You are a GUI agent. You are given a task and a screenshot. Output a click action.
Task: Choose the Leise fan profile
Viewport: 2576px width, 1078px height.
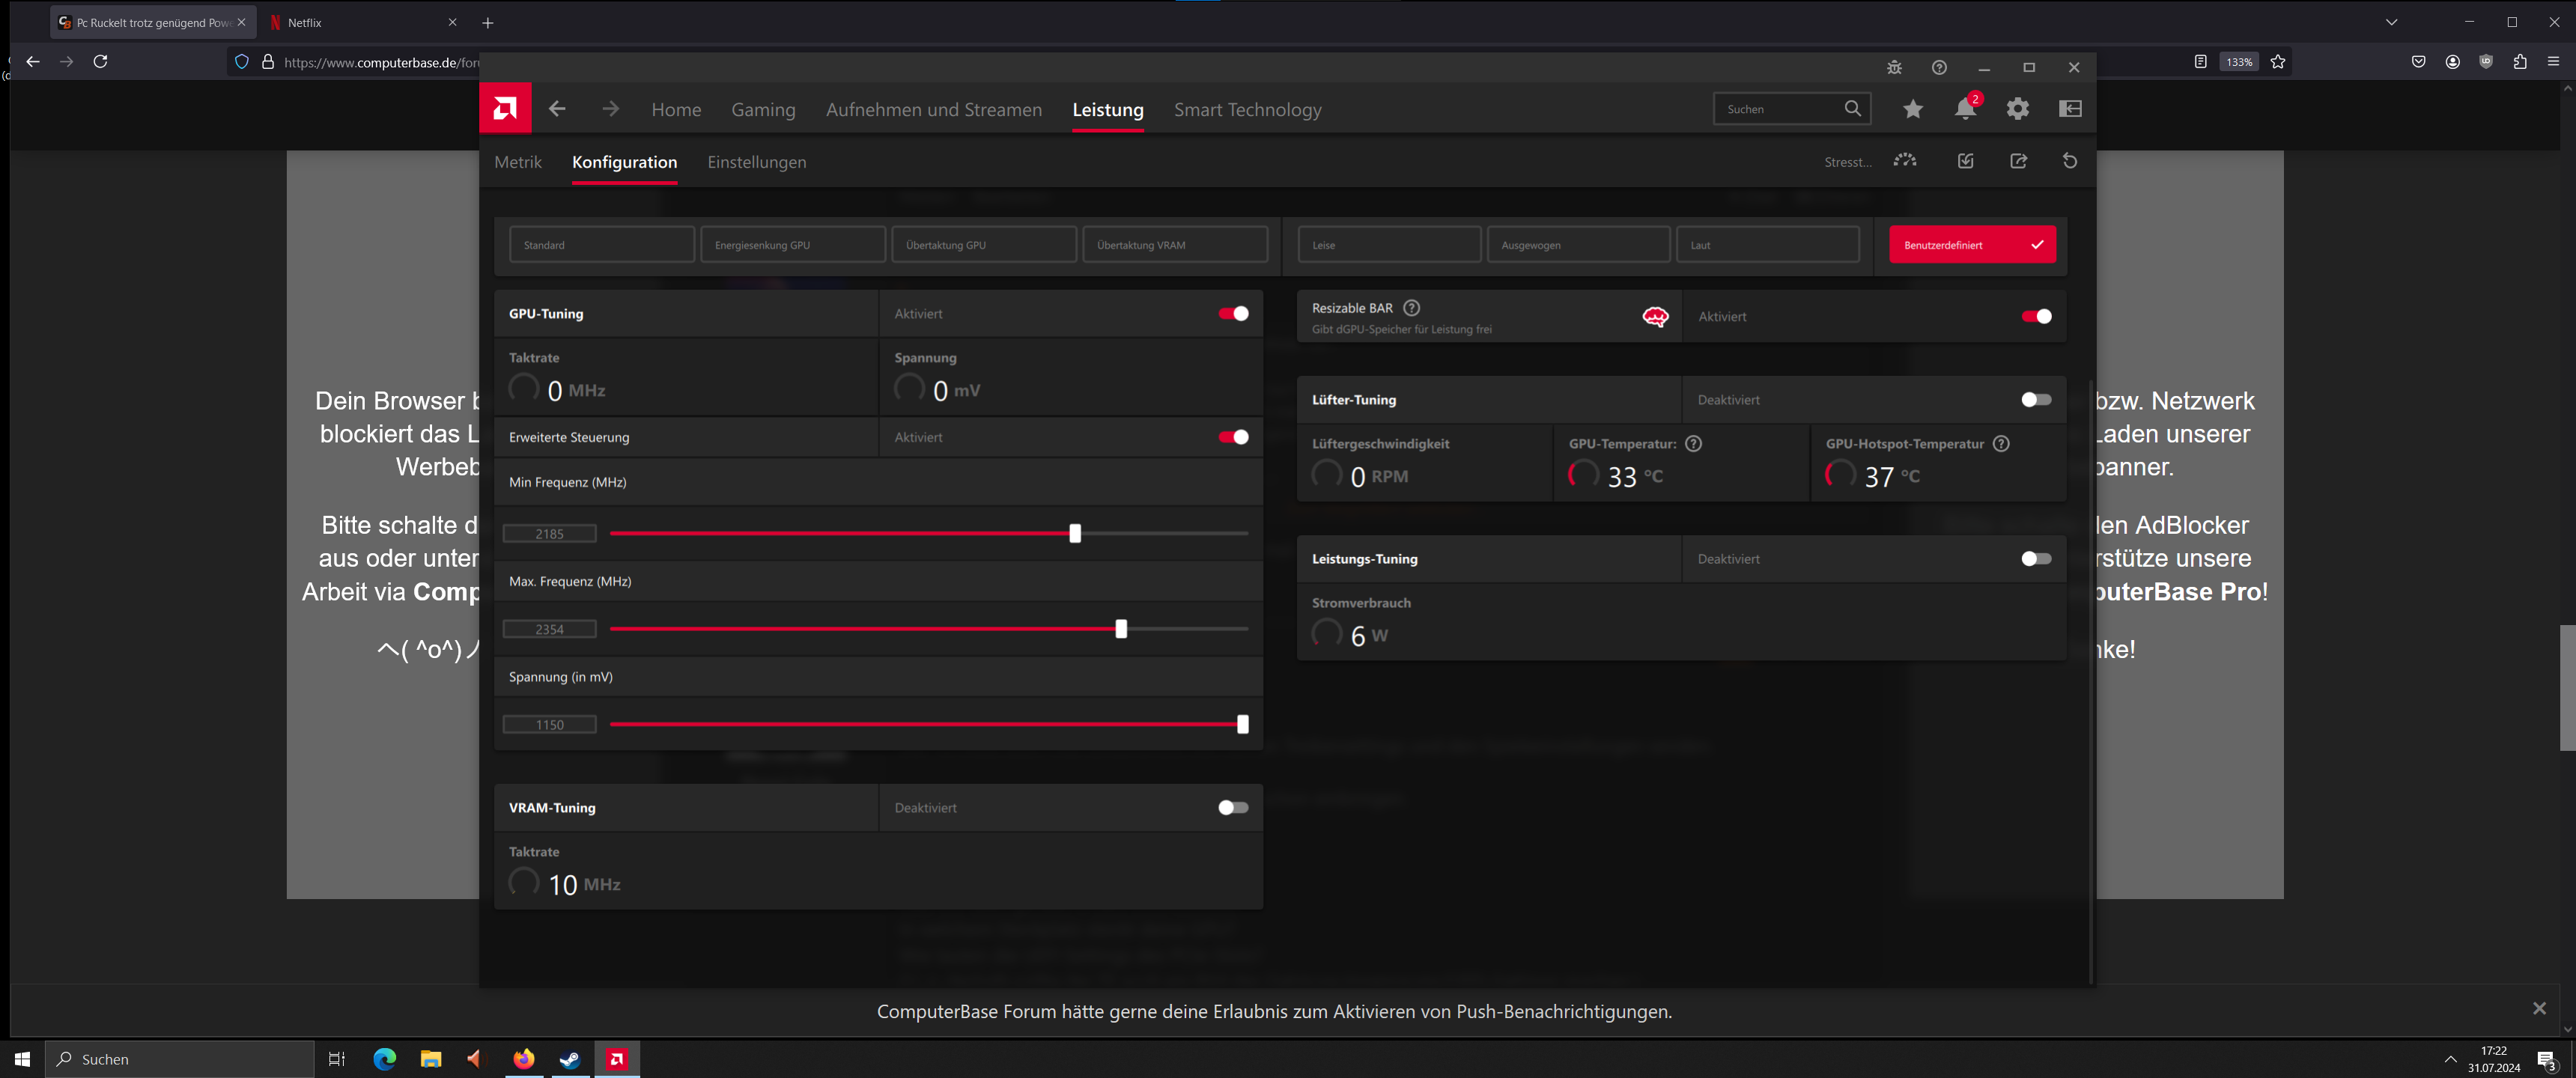(1388, 244)
